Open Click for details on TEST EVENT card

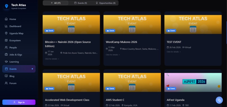[174, 52]
